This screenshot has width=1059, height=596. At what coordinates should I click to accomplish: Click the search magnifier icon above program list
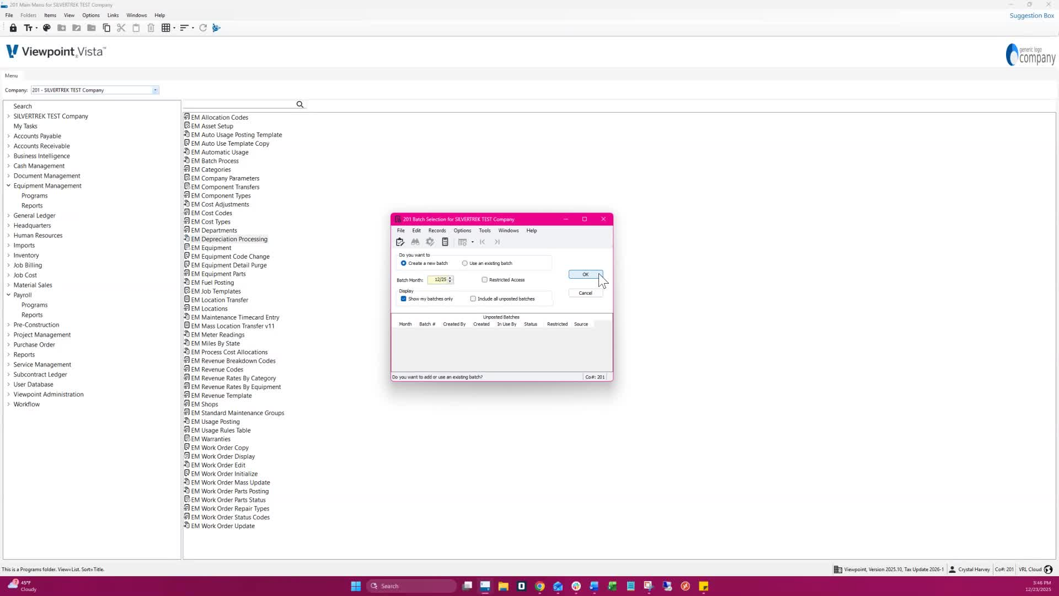pyautogui.click(x=300, y=104)
